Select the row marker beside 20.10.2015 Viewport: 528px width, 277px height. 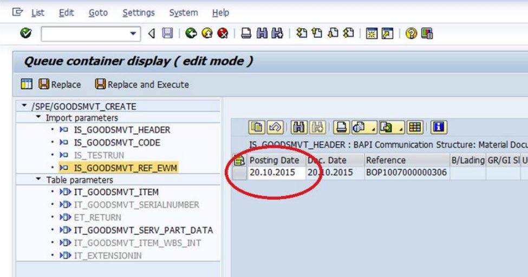(x=240, y=173)
